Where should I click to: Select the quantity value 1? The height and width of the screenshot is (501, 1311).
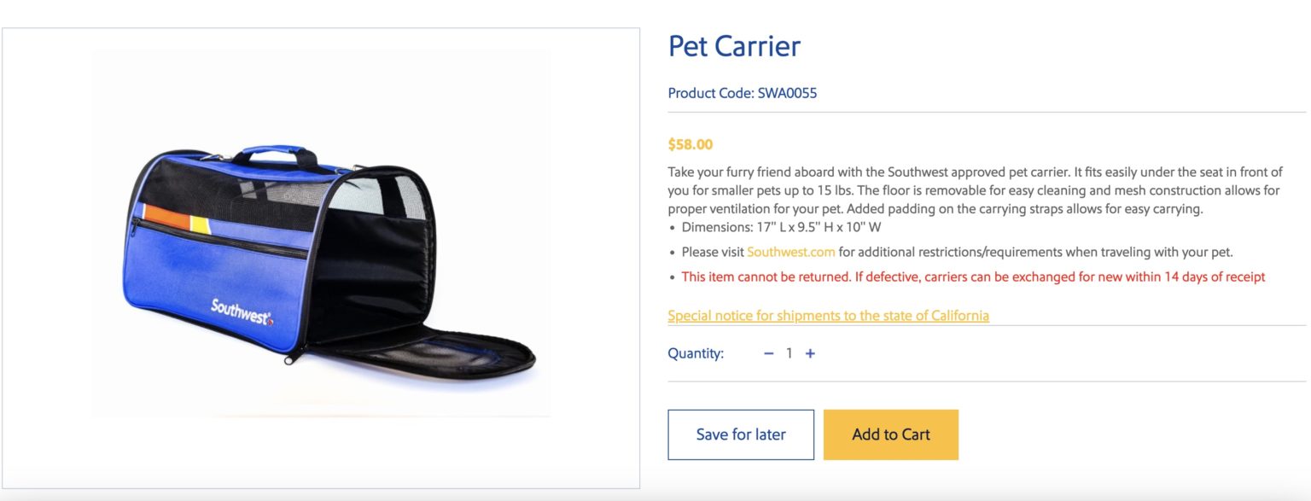(x=790, y=353)
